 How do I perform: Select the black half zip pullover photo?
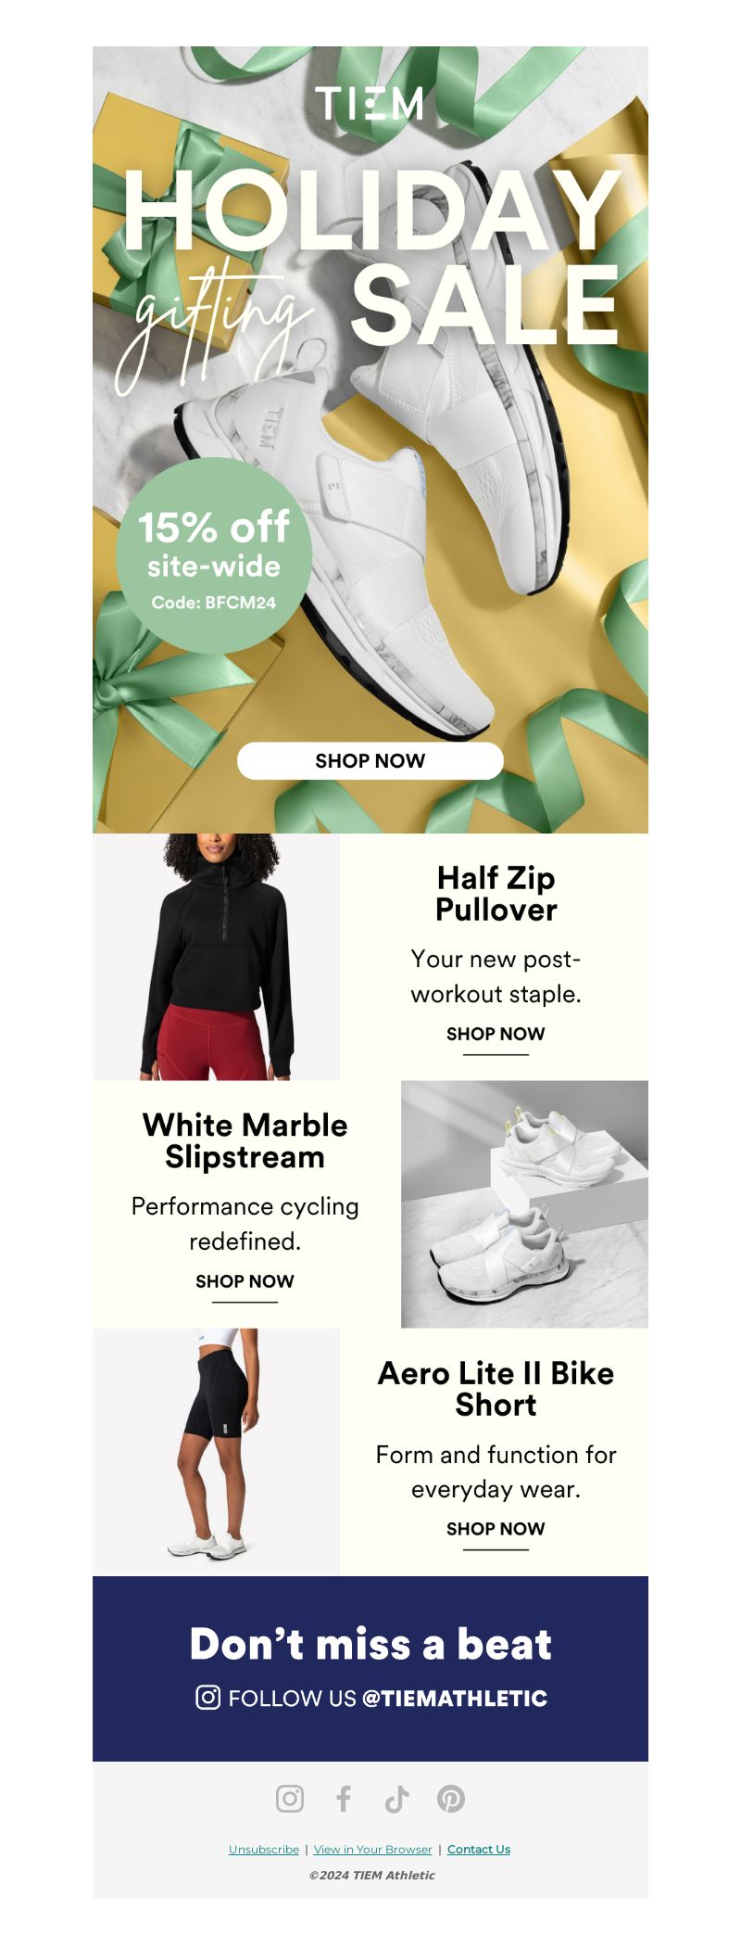216,957
